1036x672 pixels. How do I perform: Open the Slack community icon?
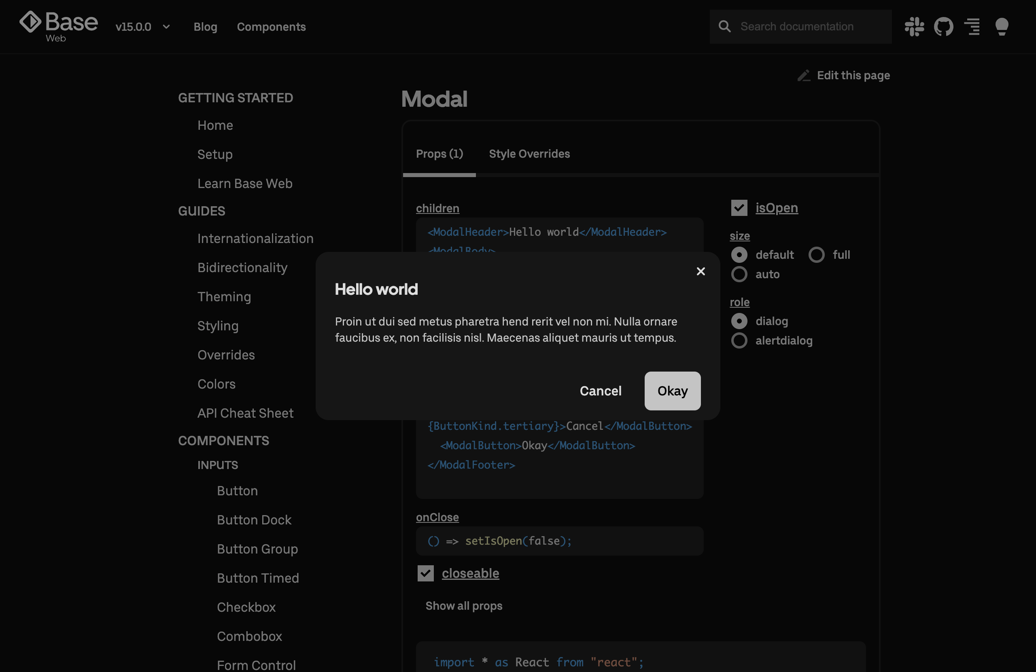pos(914,27)
